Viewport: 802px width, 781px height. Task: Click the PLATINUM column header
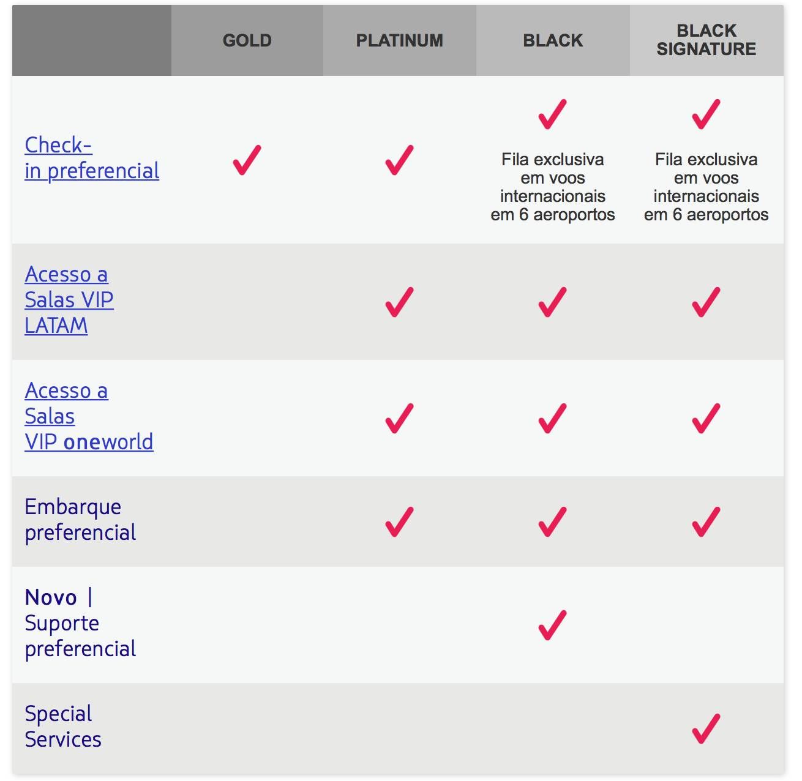tap(400, 40)
